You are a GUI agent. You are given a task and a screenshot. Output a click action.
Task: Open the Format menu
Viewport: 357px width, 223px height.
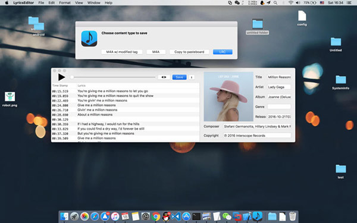pos(65,3)
